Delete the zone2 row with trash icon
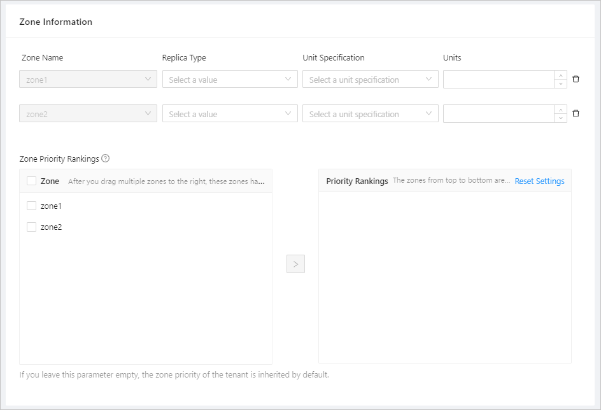This screenshot has height=410, width=601. click(x=576, y=113)
